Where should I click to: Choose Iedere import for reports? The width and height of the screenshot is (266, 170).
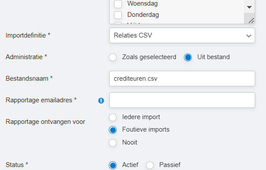pyautogui.click(x=113, y=117)
